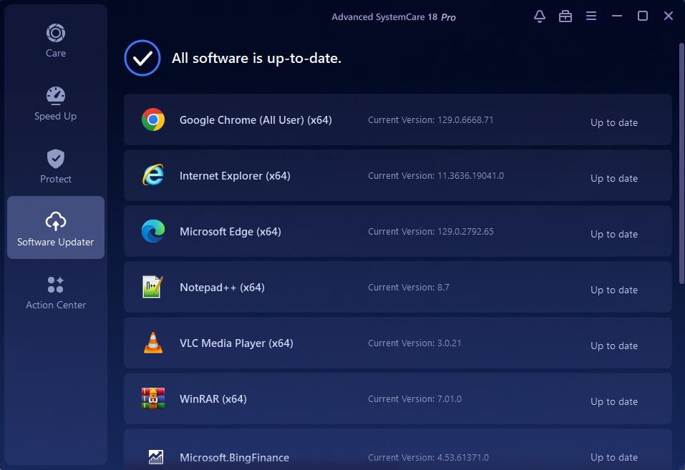
Task: Maximize the Advanced SystemCare window
Action: 643,16
